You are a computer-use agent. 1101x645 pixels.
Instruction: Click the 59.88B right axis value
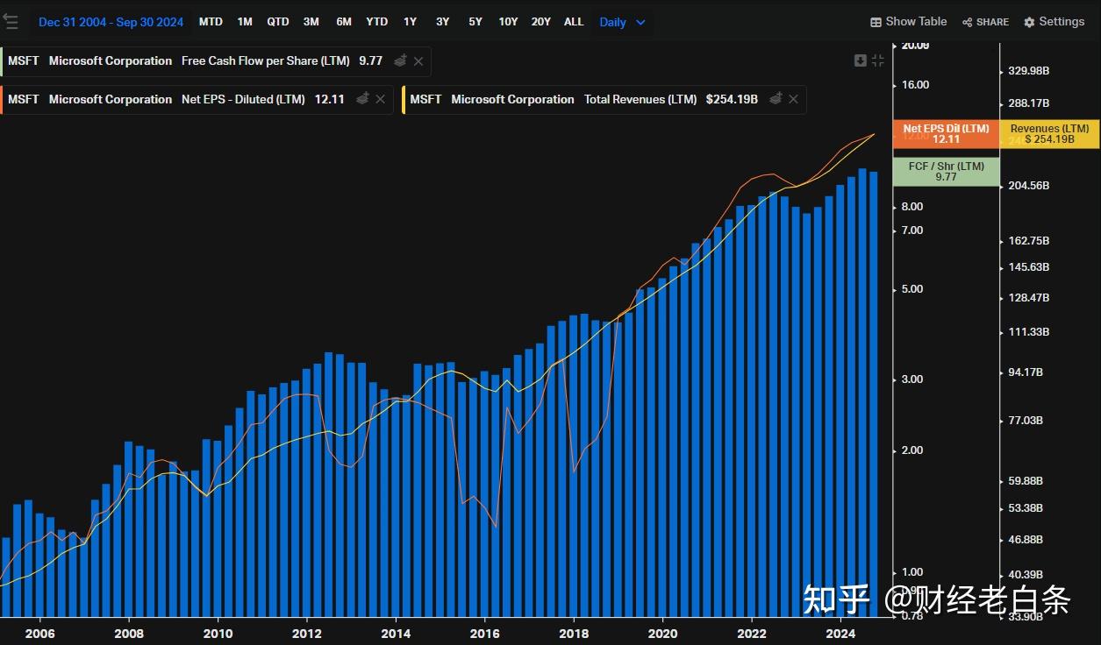pyautogui.click(x=1026, y=481)
